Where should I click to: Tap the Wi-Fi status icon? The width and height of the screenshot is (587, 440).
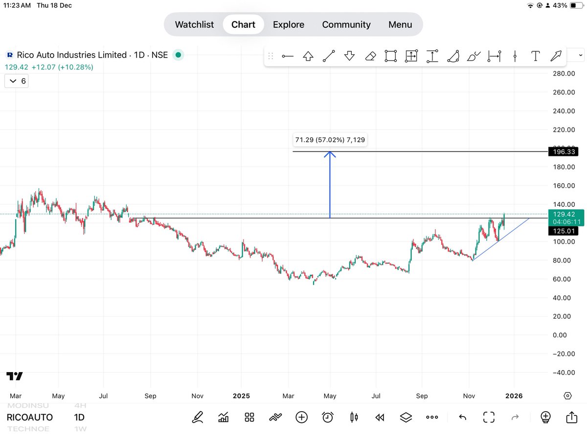pos(530,5)
